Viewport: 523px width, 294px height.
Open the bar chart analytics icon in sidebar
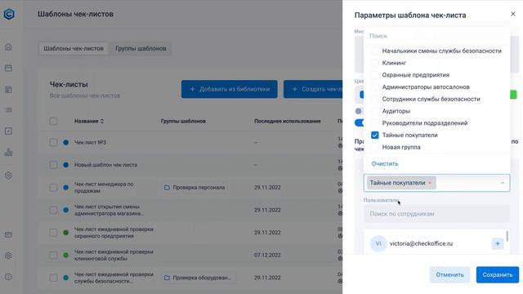[x=9, y=153]
